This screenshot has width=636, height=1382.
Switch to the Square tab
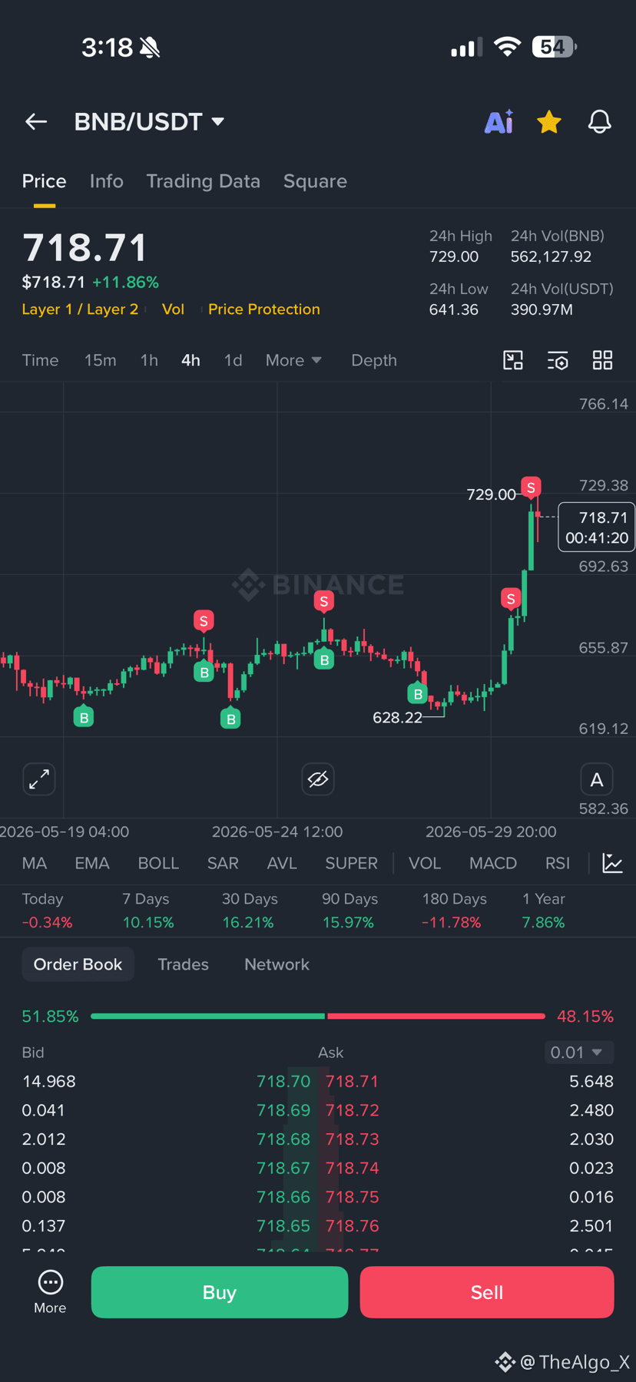[315, 181]
